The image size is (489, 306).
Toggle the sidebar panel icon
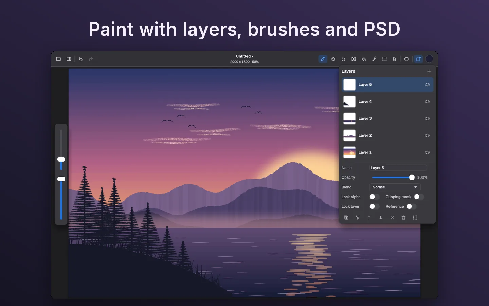[x=69, y=59]
